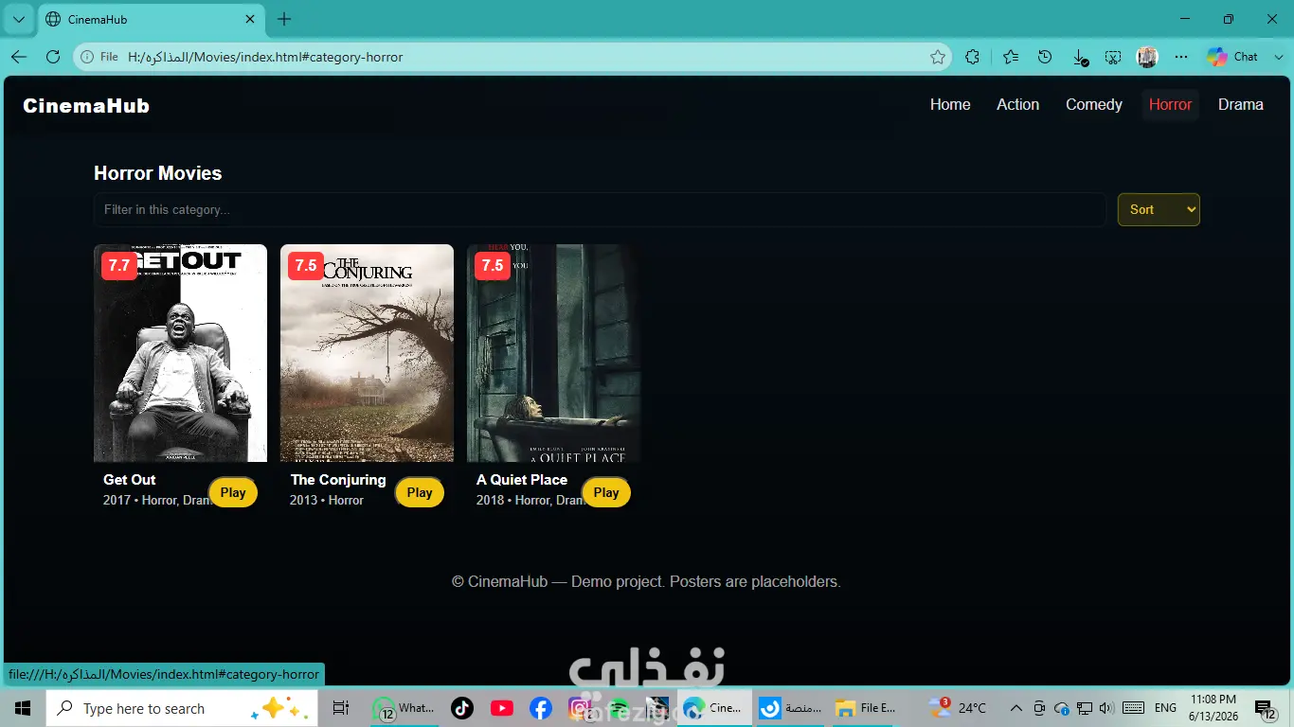
Task: Show hidden system tray icons
Action: pos(1016,708)
